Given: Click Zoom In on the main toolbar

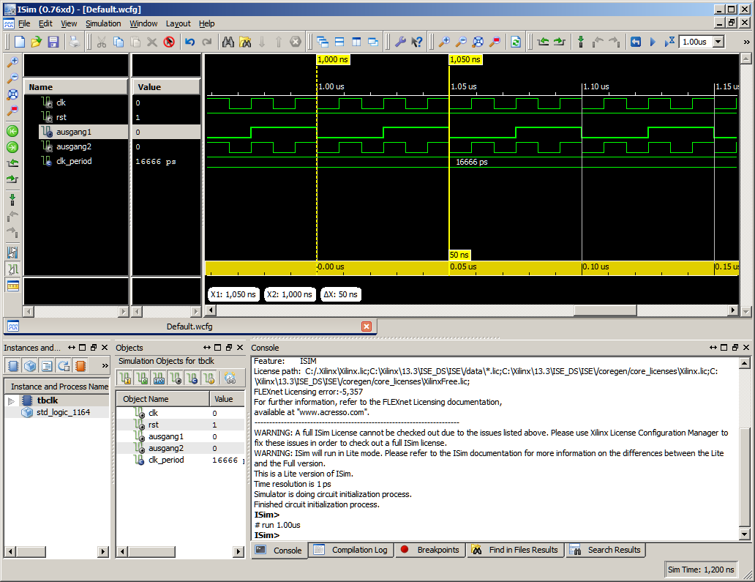Looking at the screenshot, I should point(444,42).
